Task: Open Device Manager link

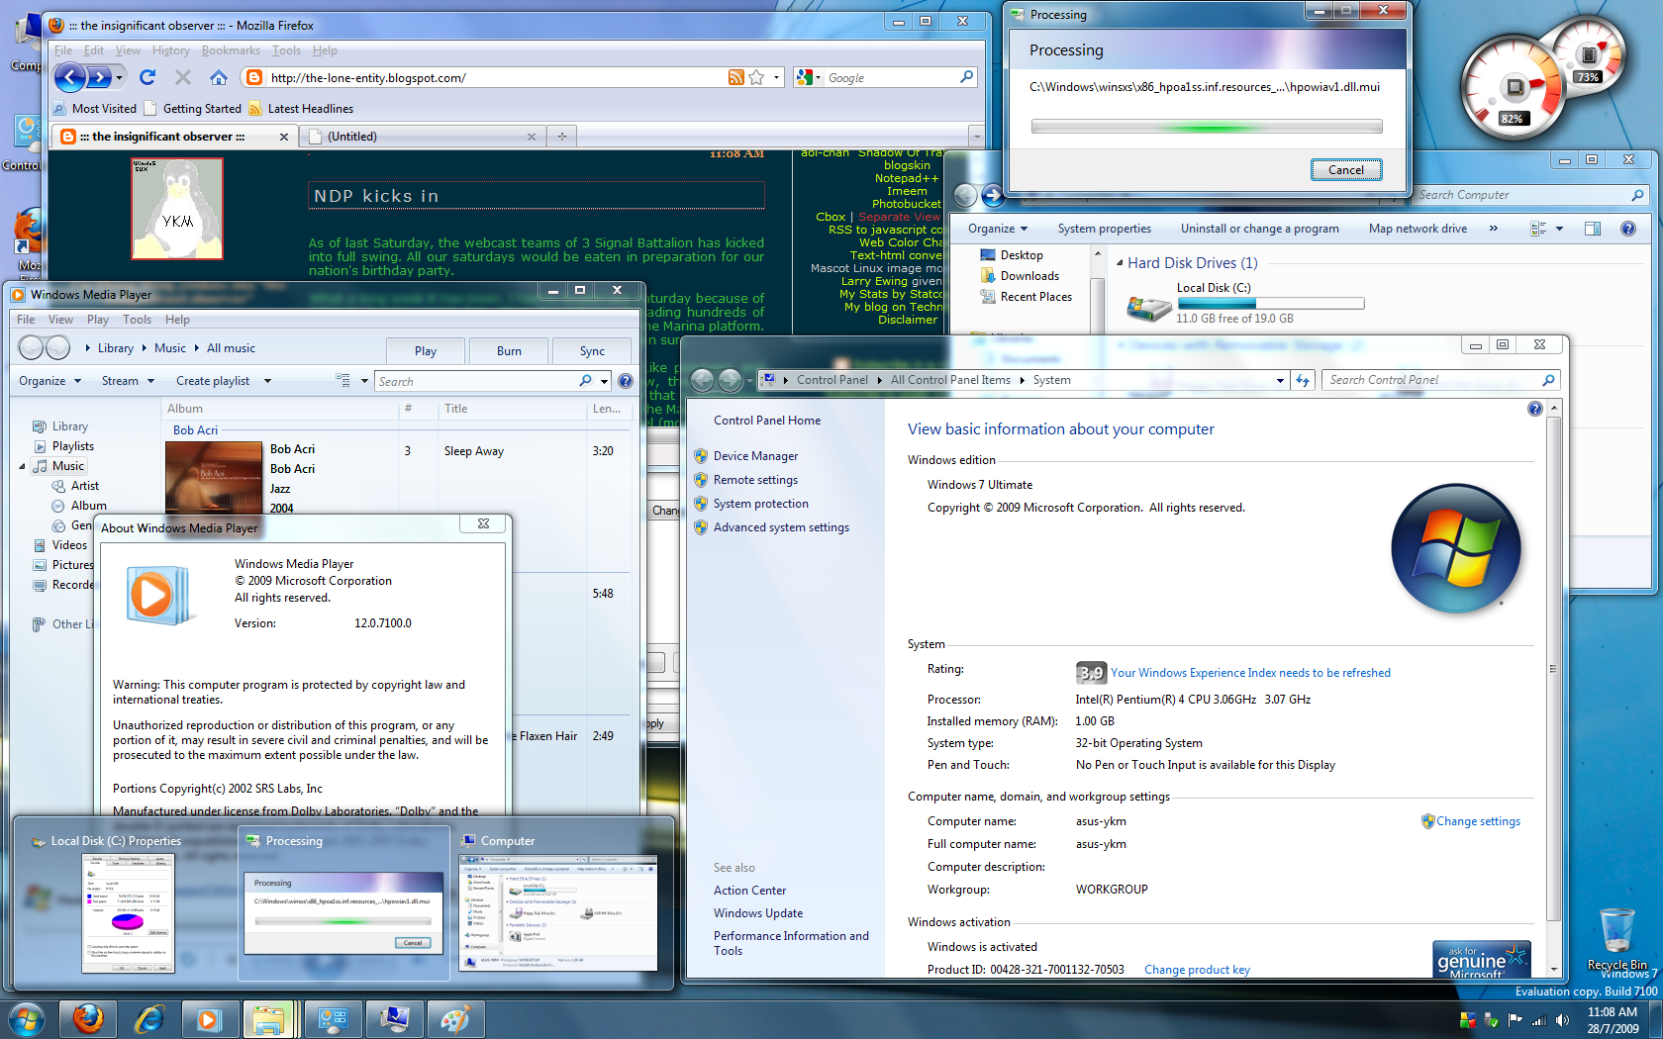Action: tap(755, 456)
